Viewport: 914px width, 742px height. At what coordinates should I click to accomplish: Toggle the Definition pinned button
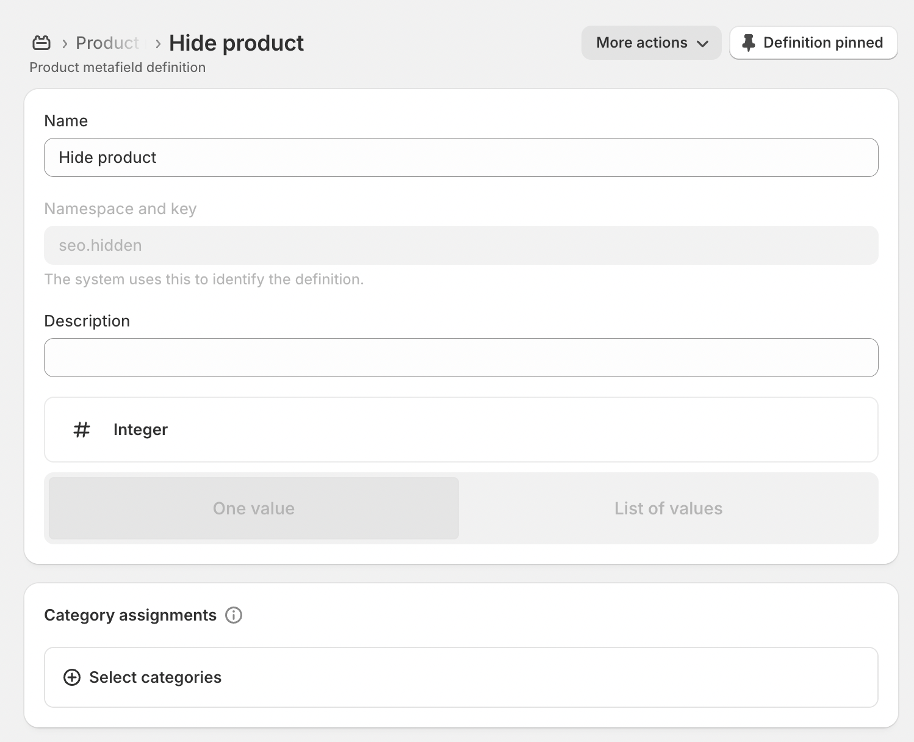[x=813, y=43]
